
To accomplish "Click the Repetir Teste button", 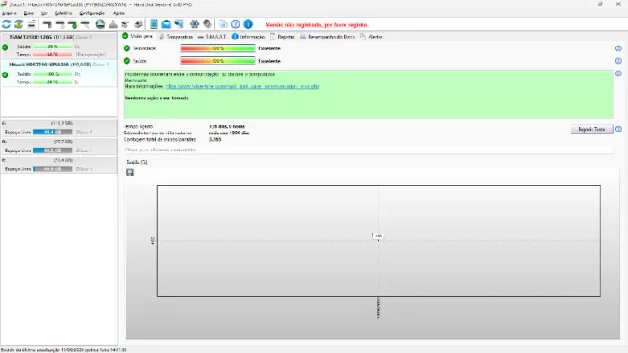I will [x=591, y=129].
